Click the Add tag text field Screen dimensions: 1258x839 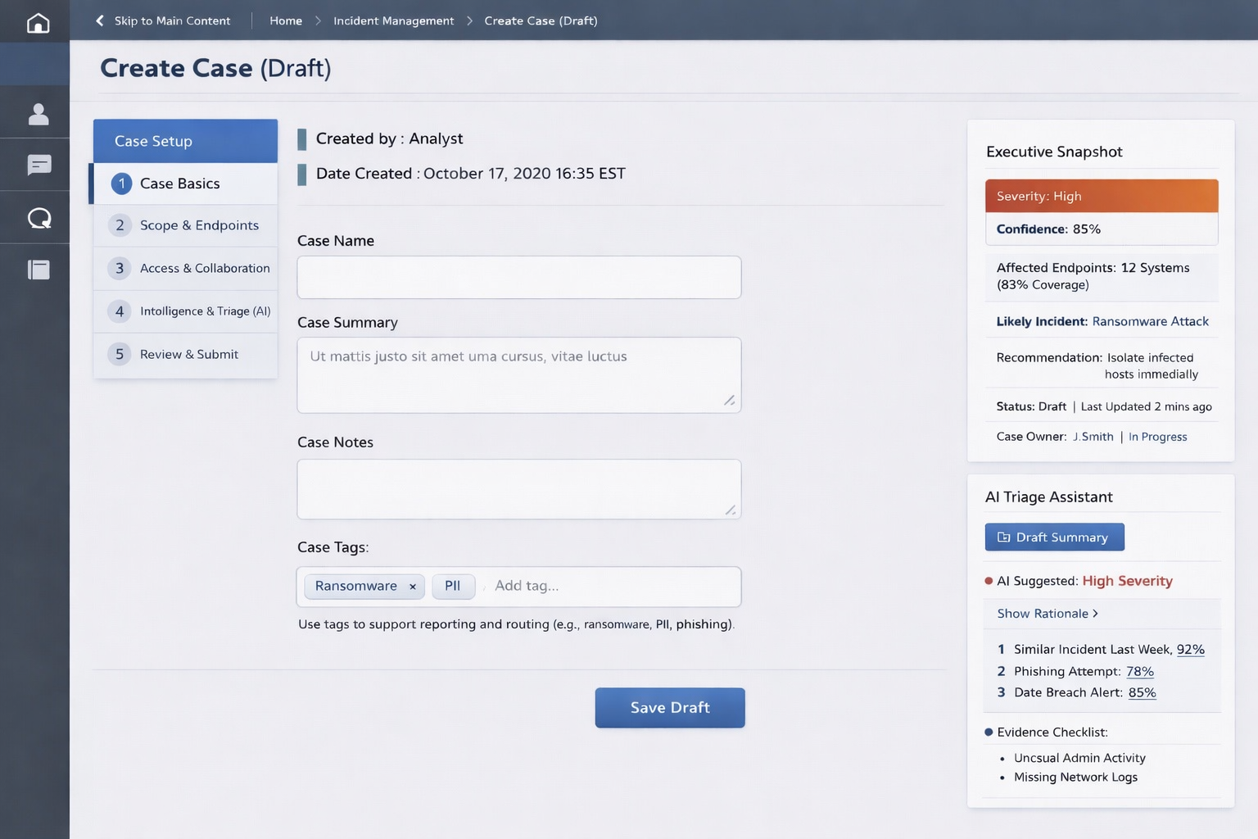pos(606,586)
